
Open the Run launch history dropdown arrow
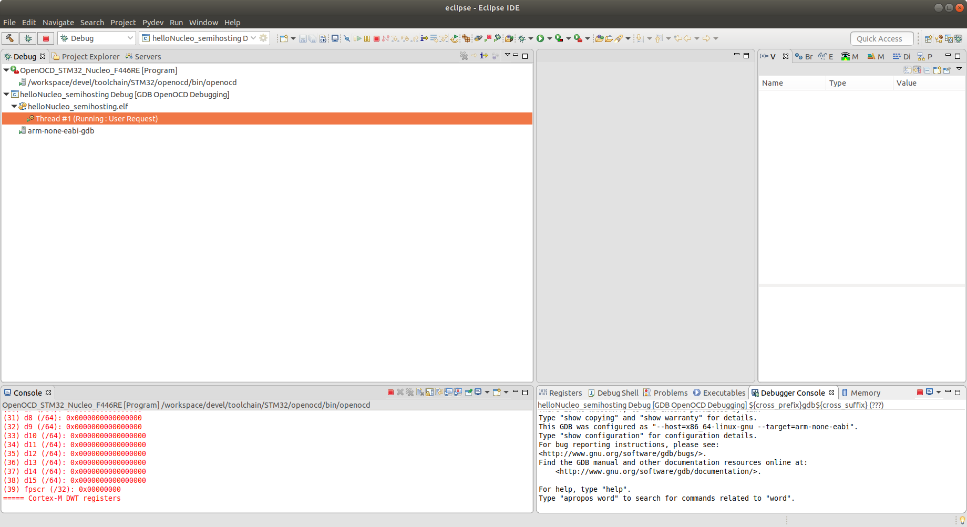coord(549,38)
